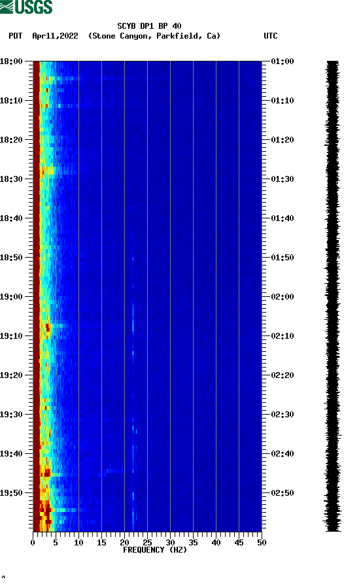The height and width of the screenshot is (584, 361).
Task: Select the station title SCYB DP1 BP 40
Action: tap(149, 26)
